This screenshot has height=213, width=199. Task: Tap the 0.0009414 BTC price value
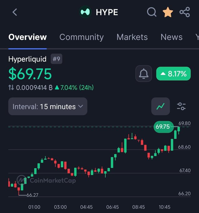[34, 88]
